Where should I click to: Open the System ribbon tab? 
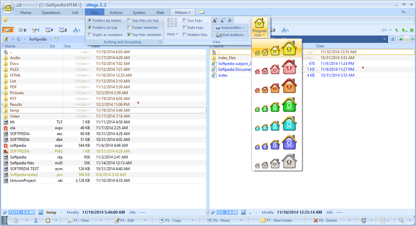(139, 13)
